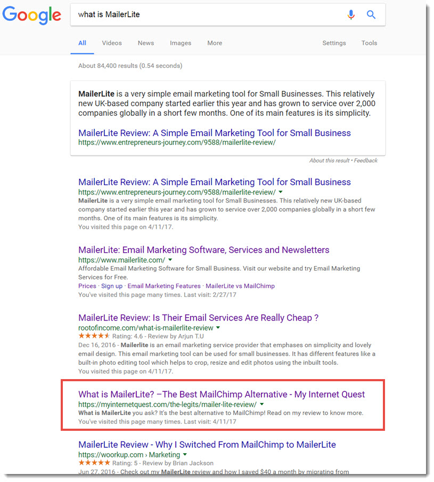Select the All tab

(82, 43)
